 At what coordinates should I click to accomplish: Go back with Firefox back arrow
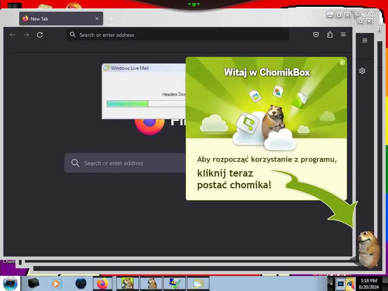[x=13, y=35]
